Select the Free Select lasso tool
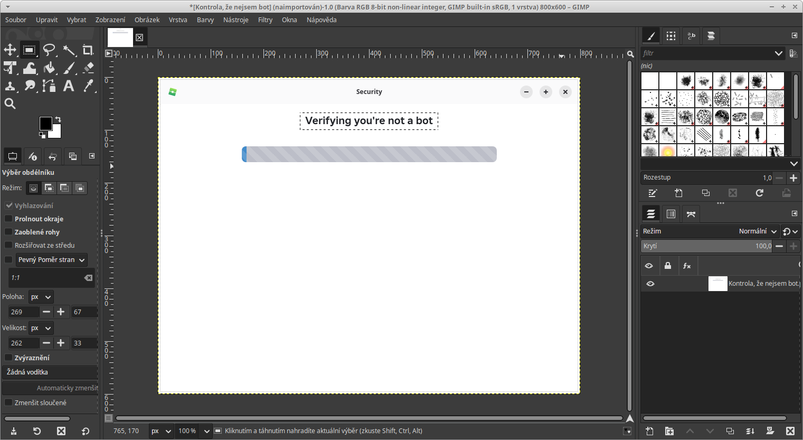The width and height of the screenshot is (803, 440). click(x=49, y=50)
